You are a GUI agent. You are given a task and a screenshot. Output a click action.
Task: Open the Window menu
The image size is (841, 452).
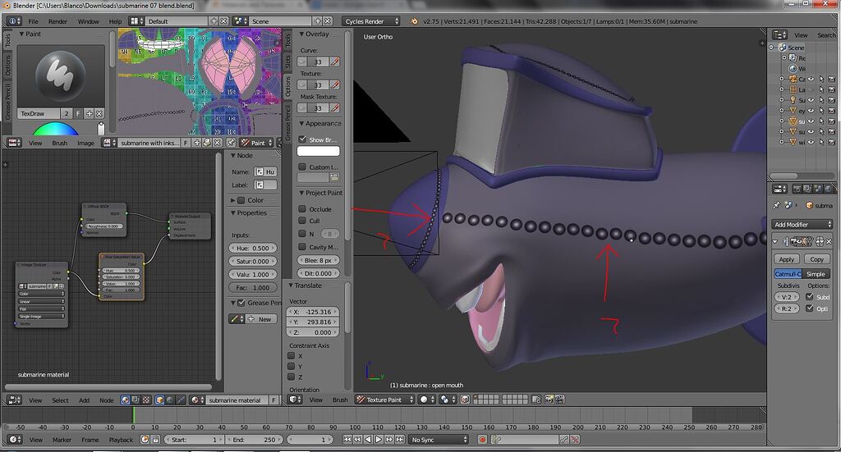tap(89, 21)
